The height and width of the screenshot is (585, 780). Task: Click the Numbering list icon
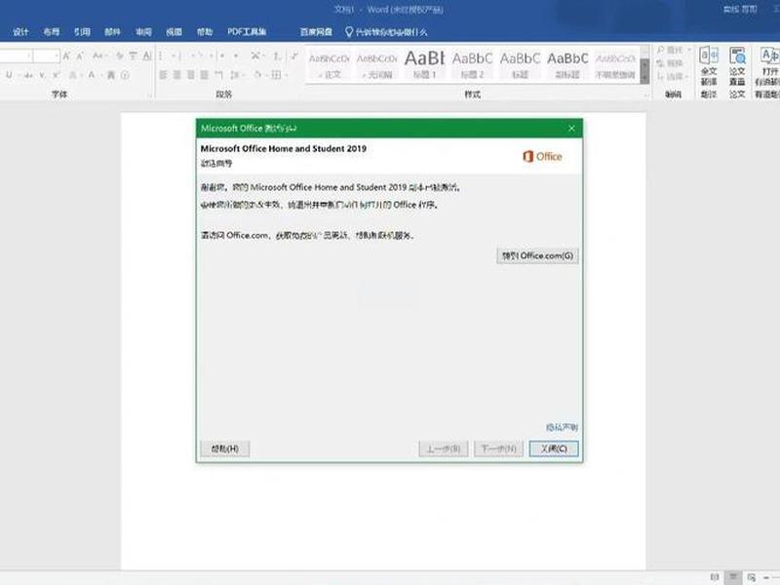[x=179, y=56]
